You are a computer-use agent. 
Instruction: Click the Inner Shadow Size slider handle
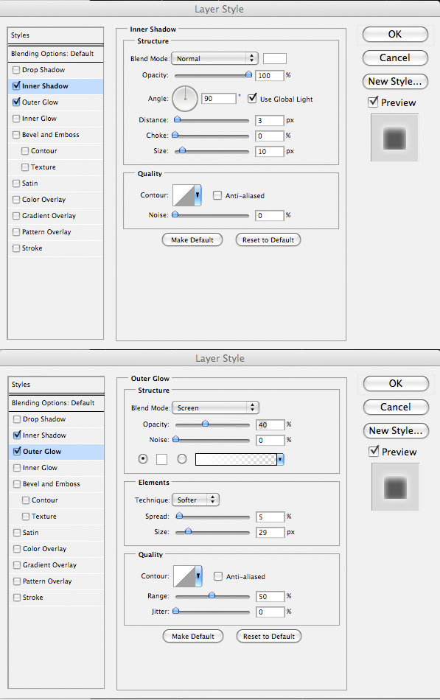pyautogui.click(x=182, y=150)
